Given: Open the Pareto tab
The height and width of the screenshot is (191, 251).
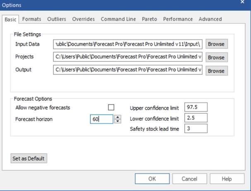Looking at the screenshot, I should [x=150, y=19].
